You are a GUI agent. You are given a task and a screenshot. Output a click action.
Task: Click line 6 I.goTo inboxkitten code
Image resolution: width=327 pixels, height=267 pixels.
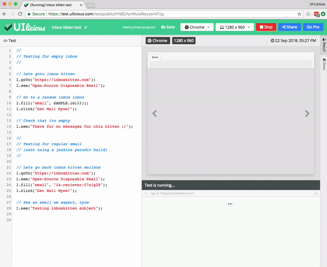tap(56, 80)
